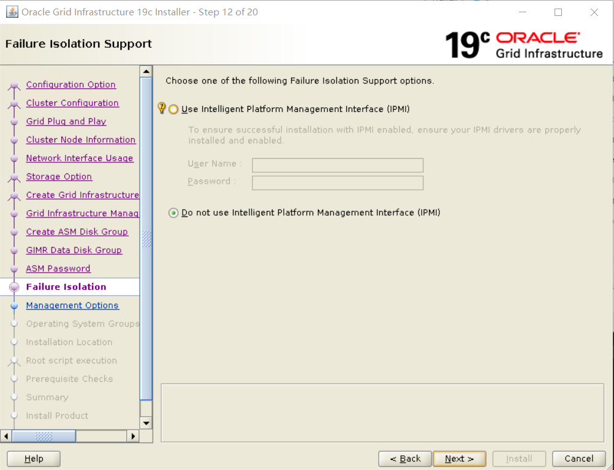
Task: Click the Password input field
Action: [338, 183]
